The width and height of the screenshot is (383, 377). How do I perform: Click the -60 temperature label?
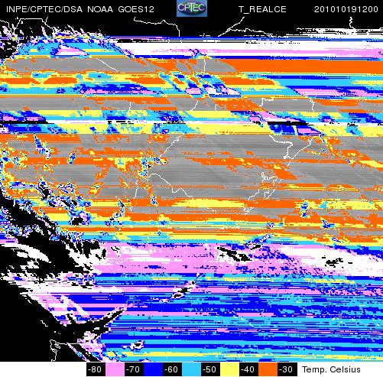coord(172,369)
